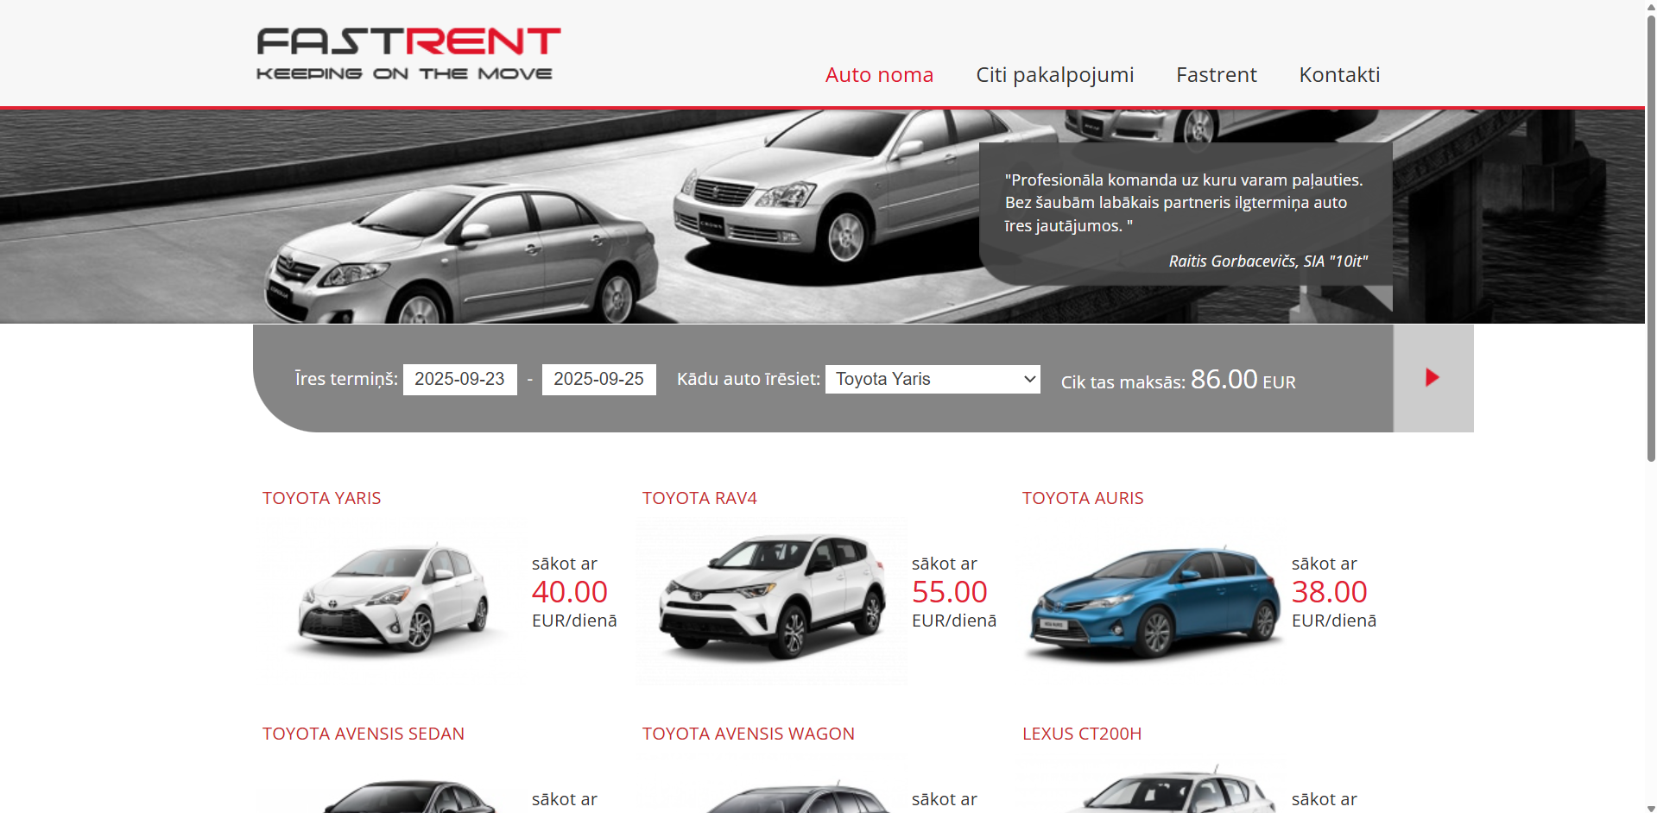The width and height of the screenshot is (1657, 813).
Task: Go to the Fastrent page in navigation
Action: pos(1216,75)
